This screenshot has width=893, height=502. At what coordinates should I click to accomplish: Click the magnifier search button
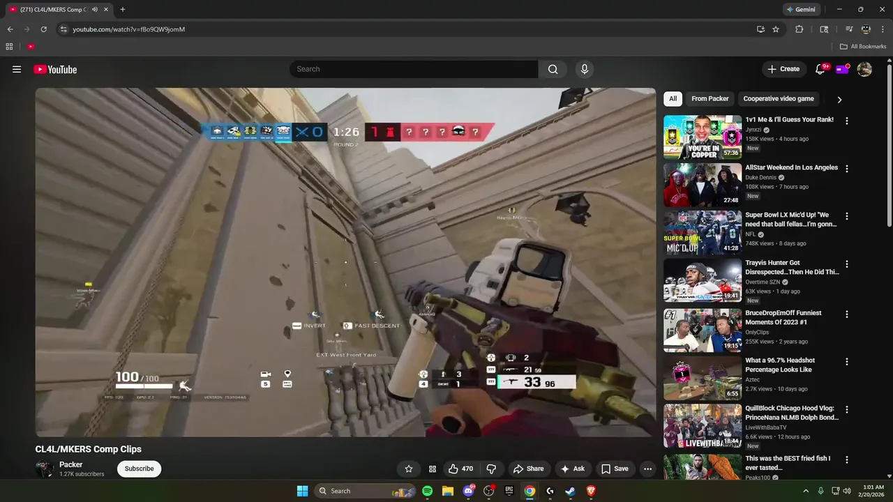pos(553,69)
